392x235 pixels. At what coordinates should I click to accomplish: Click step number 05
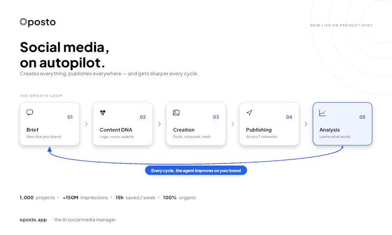(362, 117)
